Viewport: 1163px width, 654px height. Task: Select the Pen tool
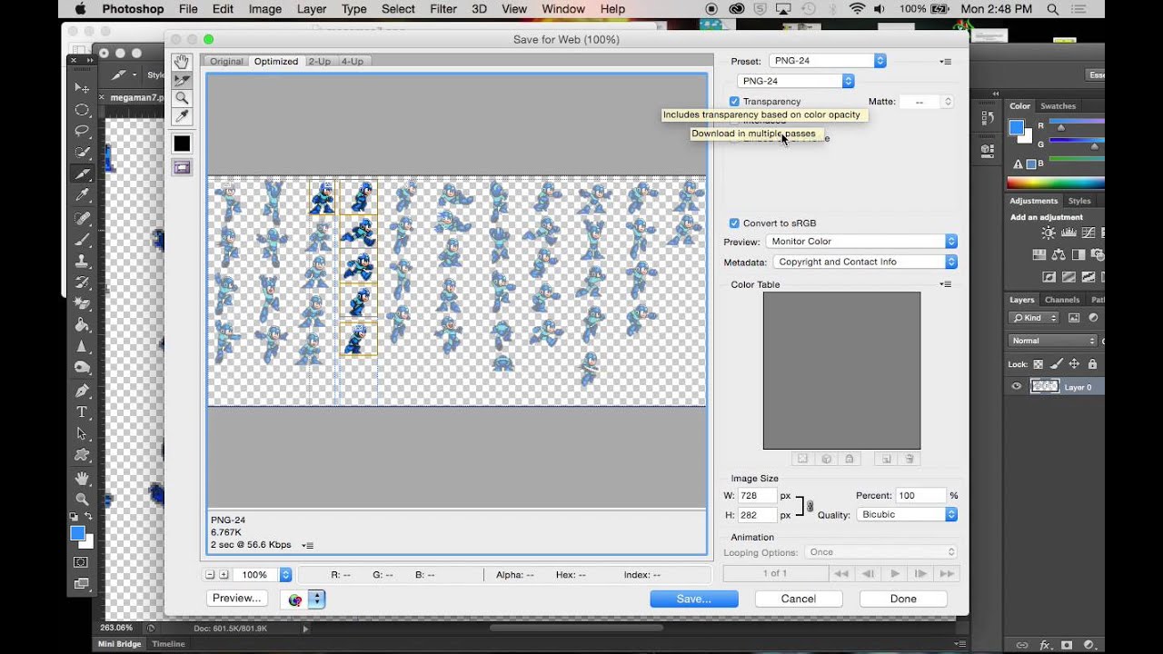[x=83, y=391]
